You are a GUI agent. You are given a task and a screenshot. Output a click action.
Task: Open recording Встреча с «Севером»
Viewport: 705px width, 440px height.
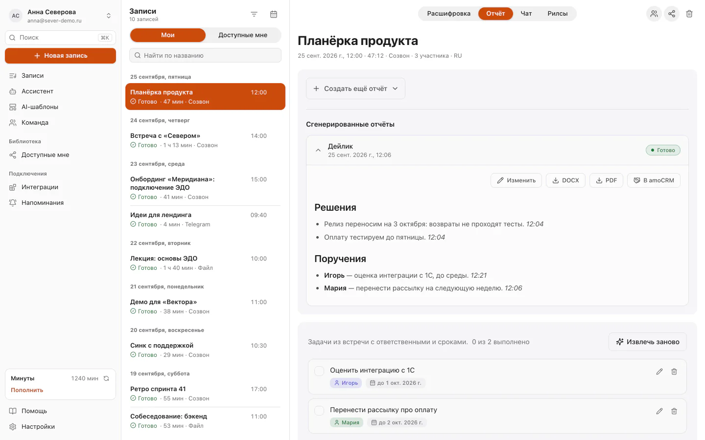coord(205,140)
